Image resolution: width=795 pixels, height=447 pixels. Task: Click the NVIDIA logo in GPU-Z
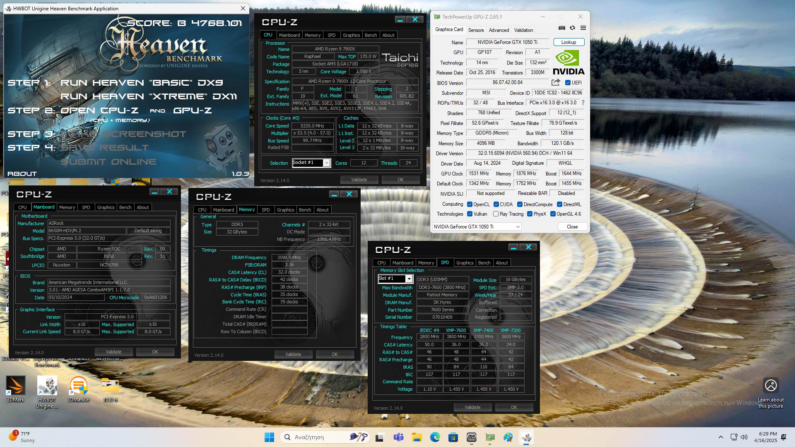[x=569, y=62]
